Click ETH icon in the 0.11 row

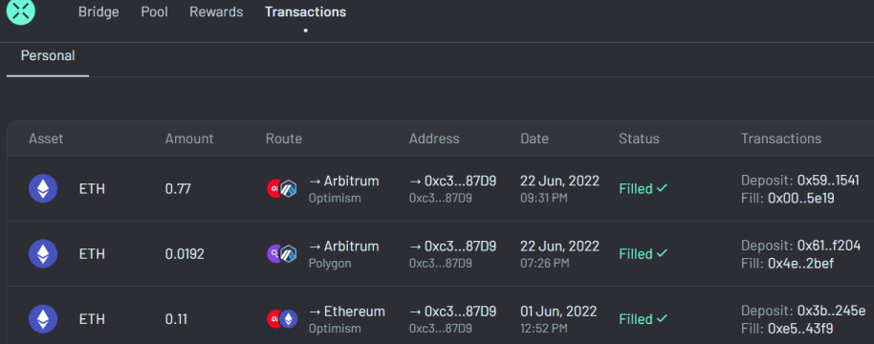pyautogui.click(x=43, y=319)
